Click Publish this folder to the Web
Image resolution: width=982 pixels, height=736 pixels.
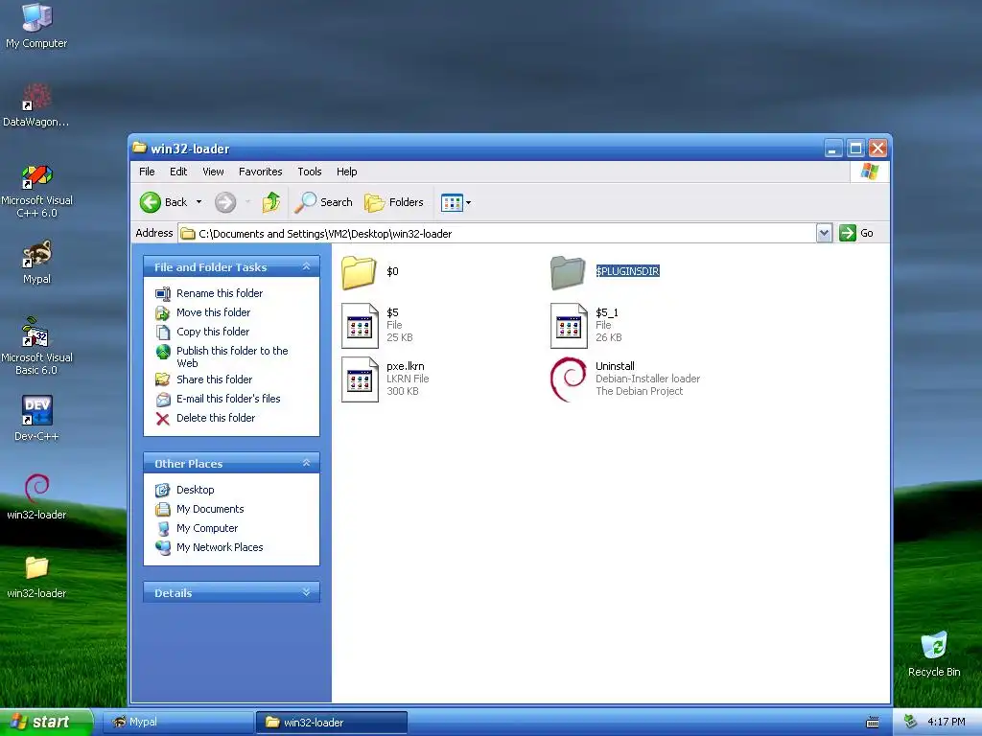[x=232, y=356]
